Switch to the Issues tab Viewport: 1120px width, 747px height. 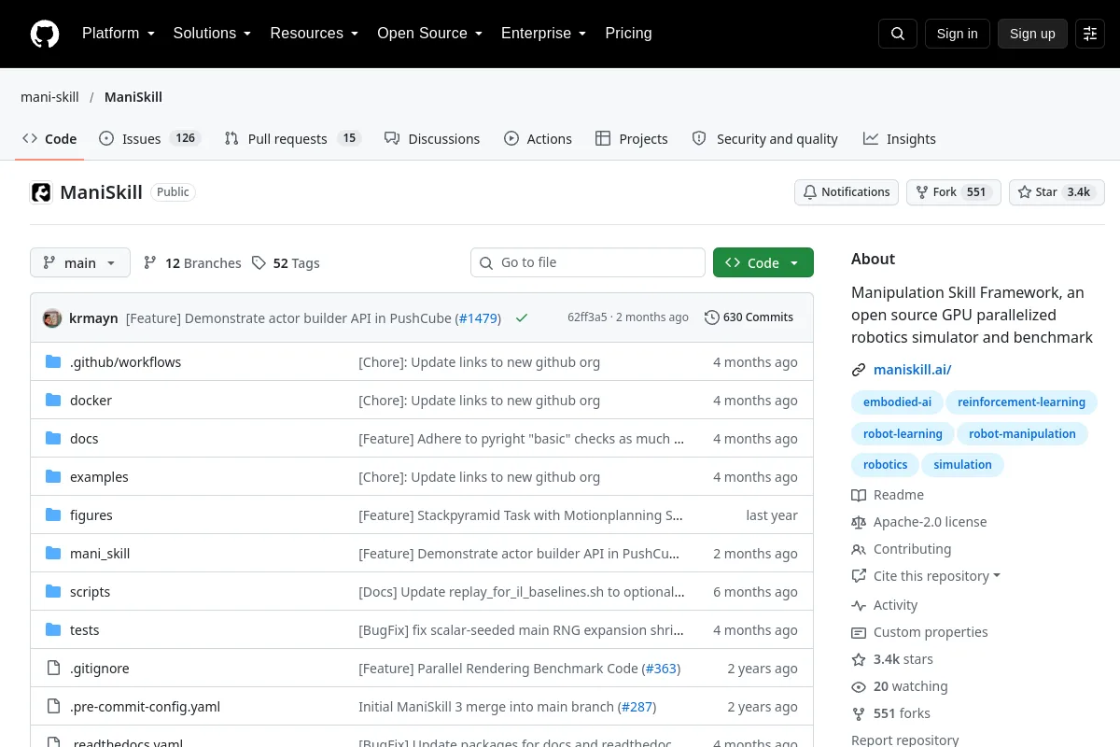click(149, 139)
